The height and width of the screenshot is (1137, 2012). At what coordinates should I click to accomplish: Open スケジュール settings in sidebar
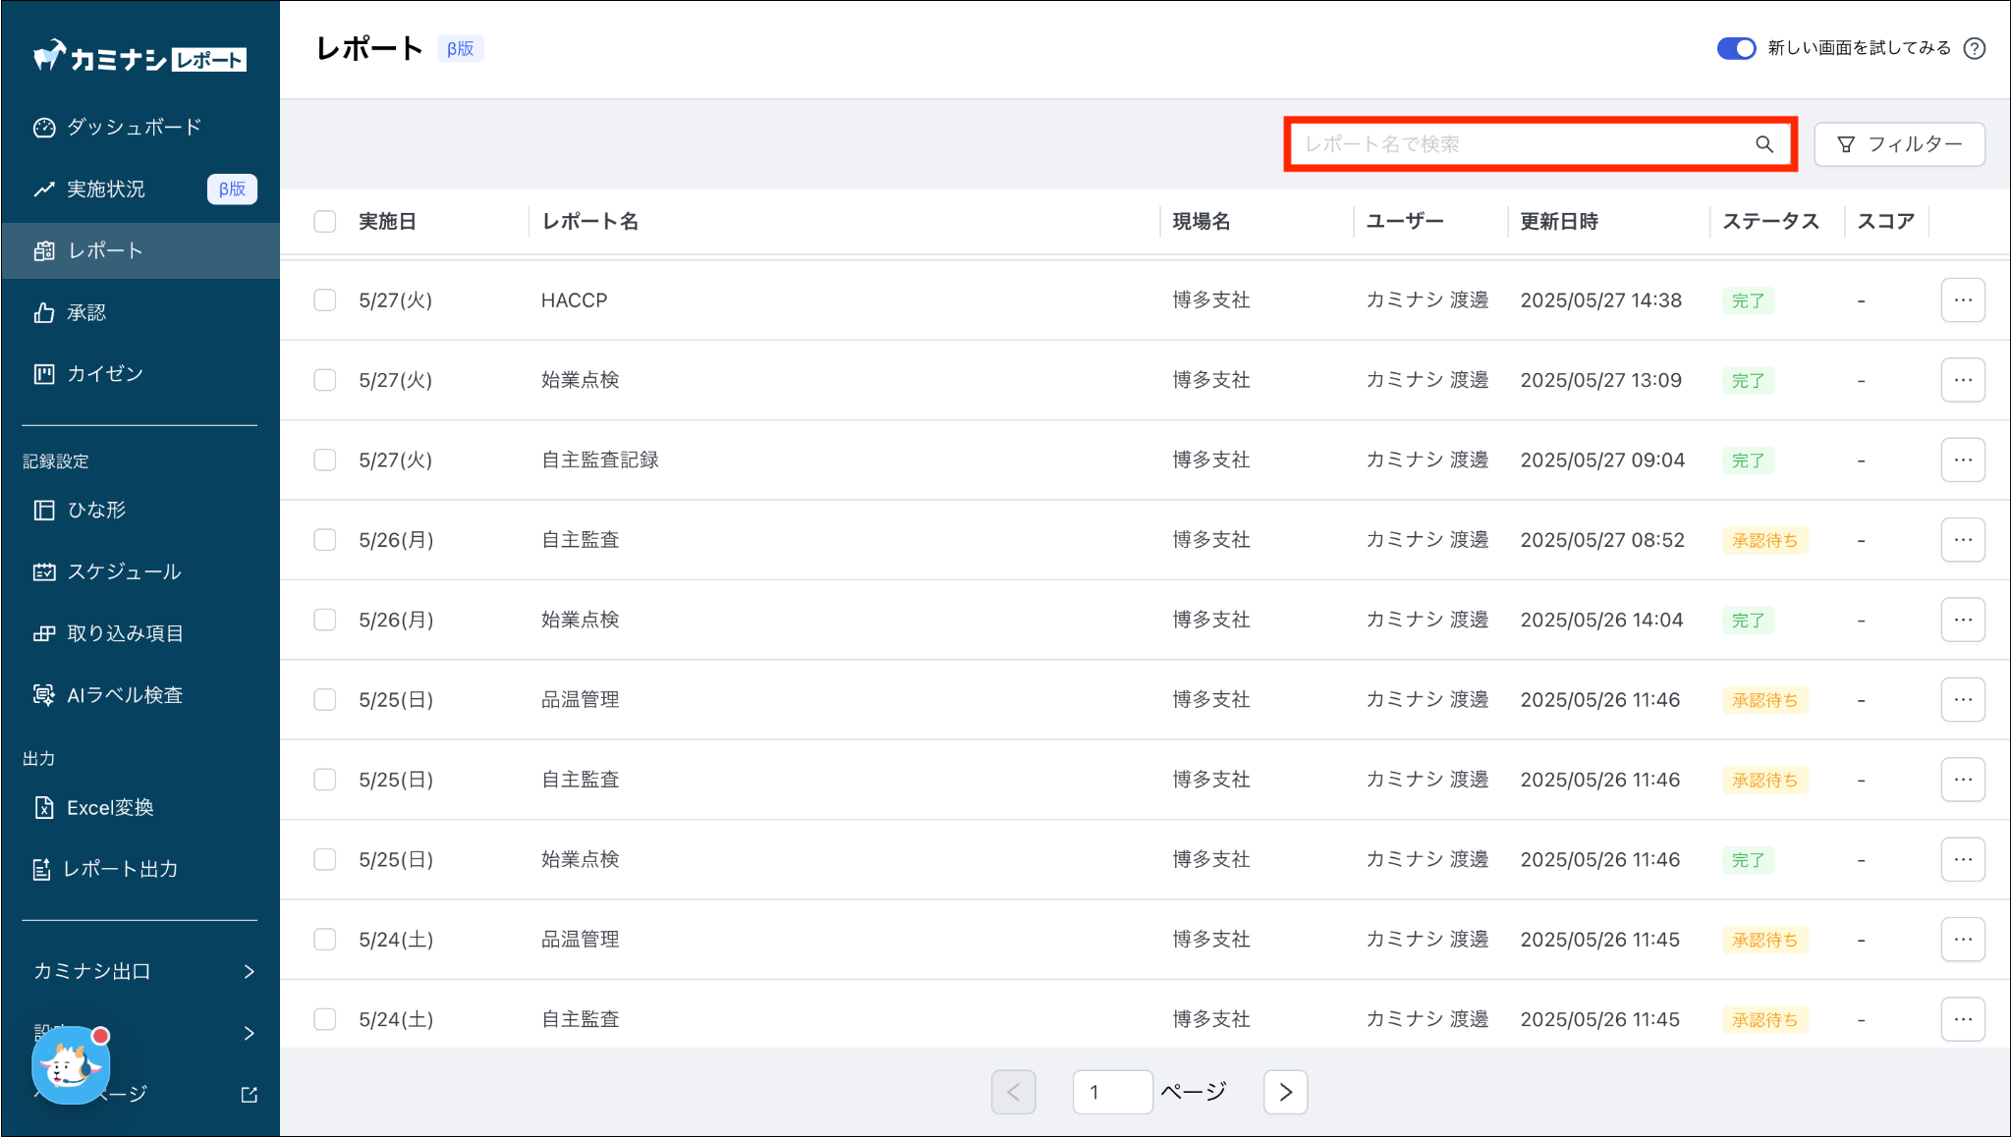tap(124, 571)
